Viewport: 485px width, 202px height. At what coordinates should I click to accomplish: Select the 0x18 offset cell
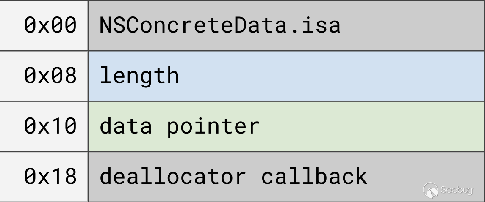pyautogui.click(x=50, y=176)
